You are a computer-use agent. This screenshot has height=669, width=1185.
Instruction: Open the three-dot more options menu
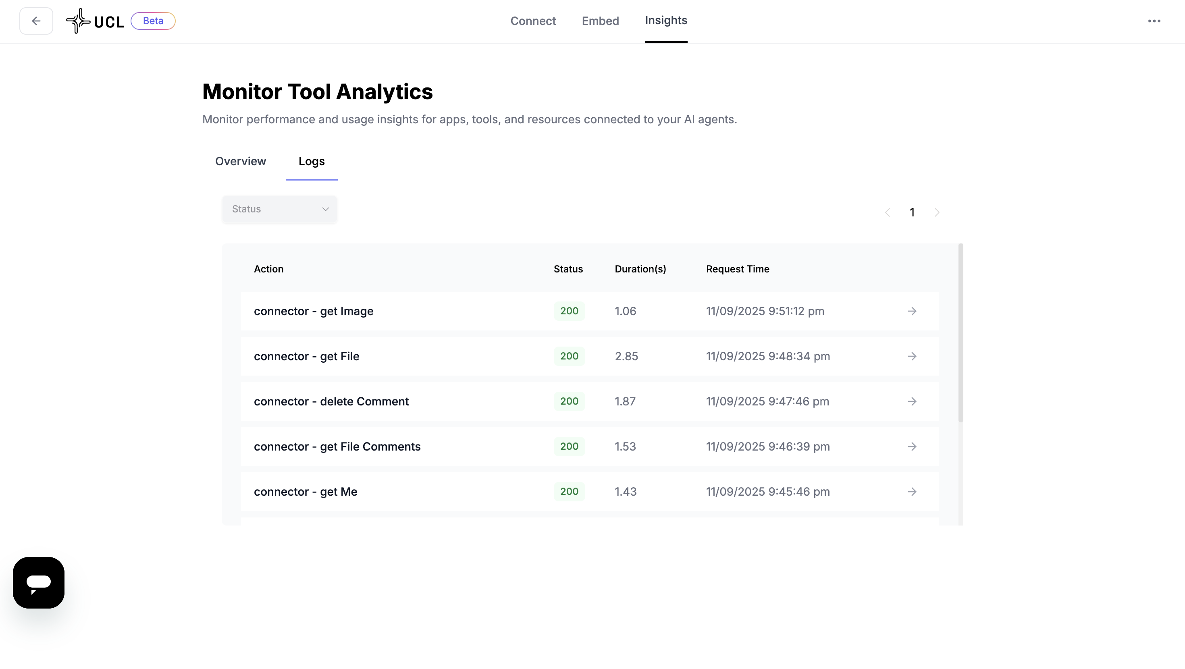tap(1154, 21)
